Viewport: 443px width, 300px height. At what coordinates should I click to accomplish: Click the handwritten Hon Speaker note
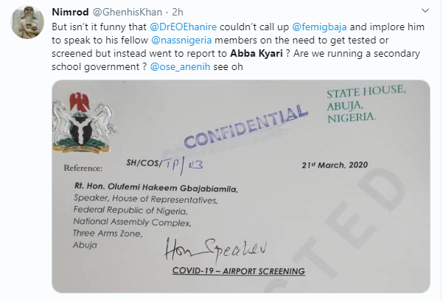(x=215, y=249)
